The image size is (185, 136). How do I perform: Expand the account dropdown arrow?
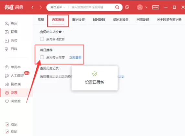pyautogui.click(x=146, y=7)
